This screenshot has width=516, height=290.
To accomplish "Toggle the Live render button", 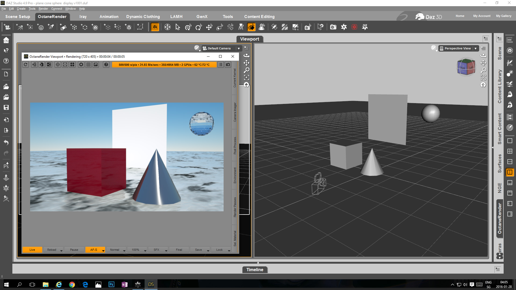I will 32,250.
